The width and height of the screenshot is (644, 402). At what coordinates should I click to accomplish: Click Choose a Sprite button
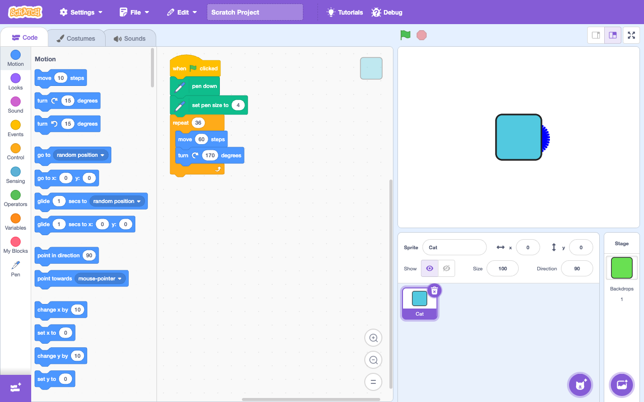[580, 385]
